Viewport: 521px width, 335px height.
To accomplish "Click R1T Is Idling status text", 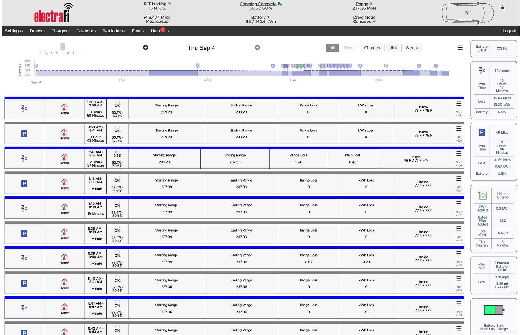I will (x=155, y=4).
